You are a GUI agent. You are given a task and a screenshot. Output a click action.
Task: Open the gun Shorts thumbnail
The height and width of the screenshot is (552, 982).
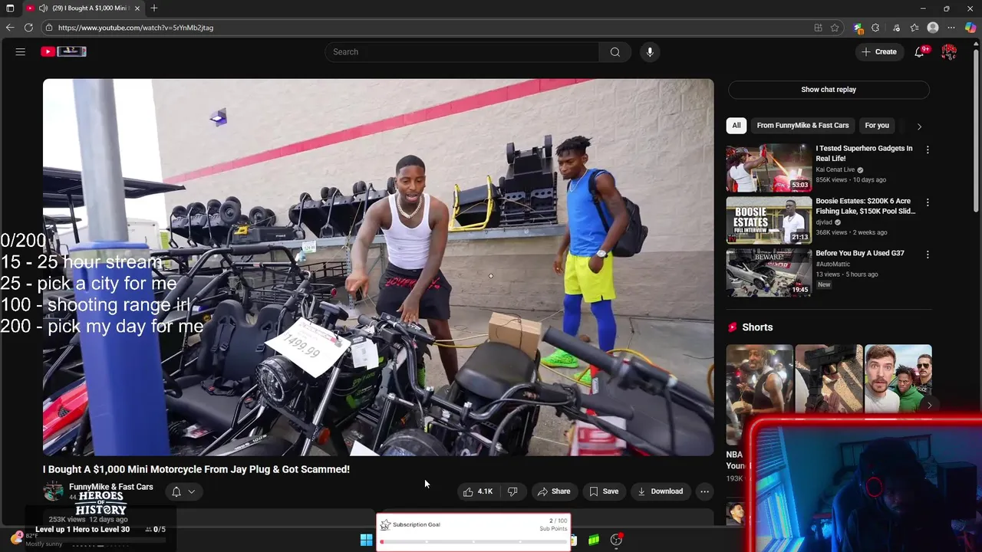tap(829, 379)
